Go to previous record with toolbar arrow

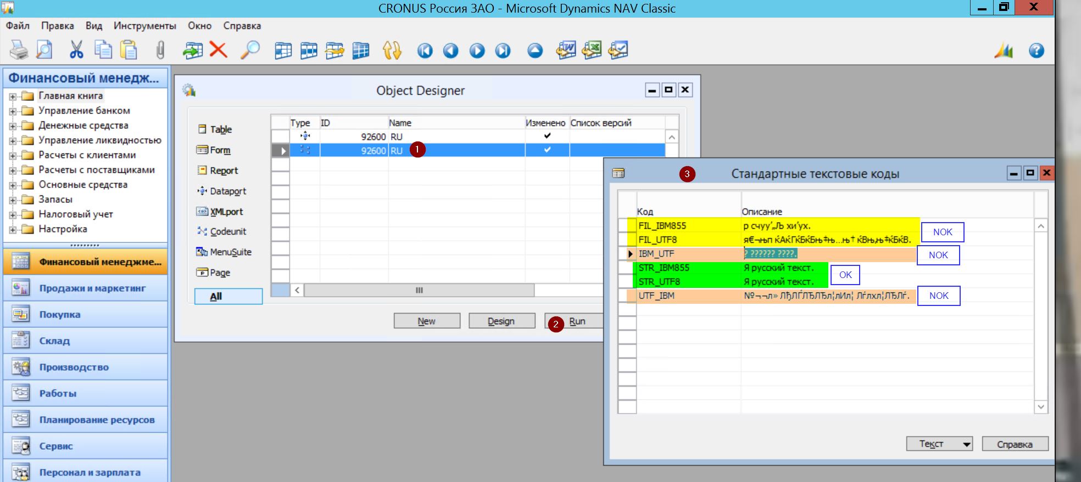451,51
